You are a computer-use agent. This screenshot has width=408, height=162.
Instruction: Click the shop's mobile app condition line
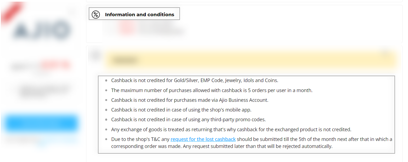[181, 110]
